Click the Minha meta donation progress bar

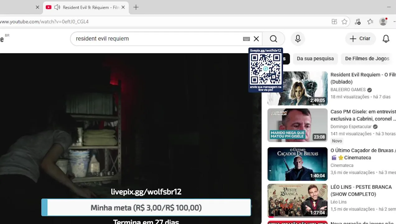click(146, 208)
